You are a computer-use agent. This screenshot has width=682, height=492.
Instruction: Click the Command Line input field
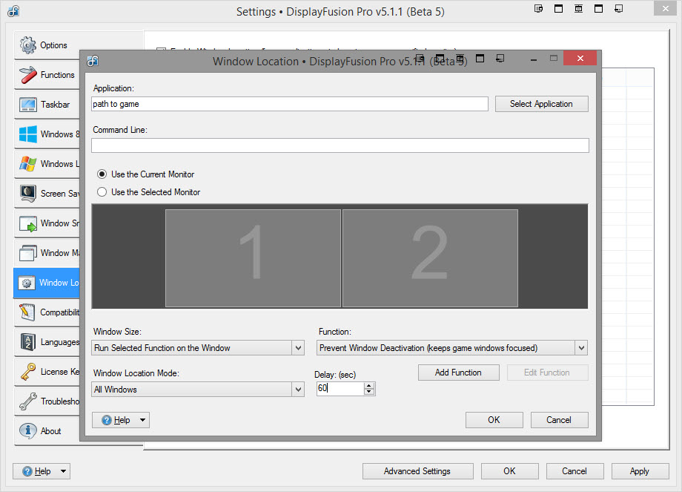[340, 145]
